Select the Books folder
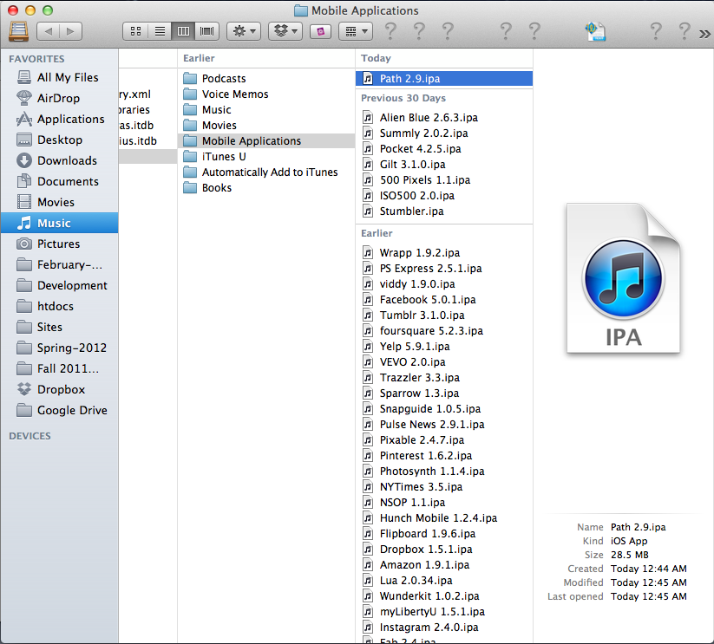This screenshot has width=714, height=644. tap(266, 188)
